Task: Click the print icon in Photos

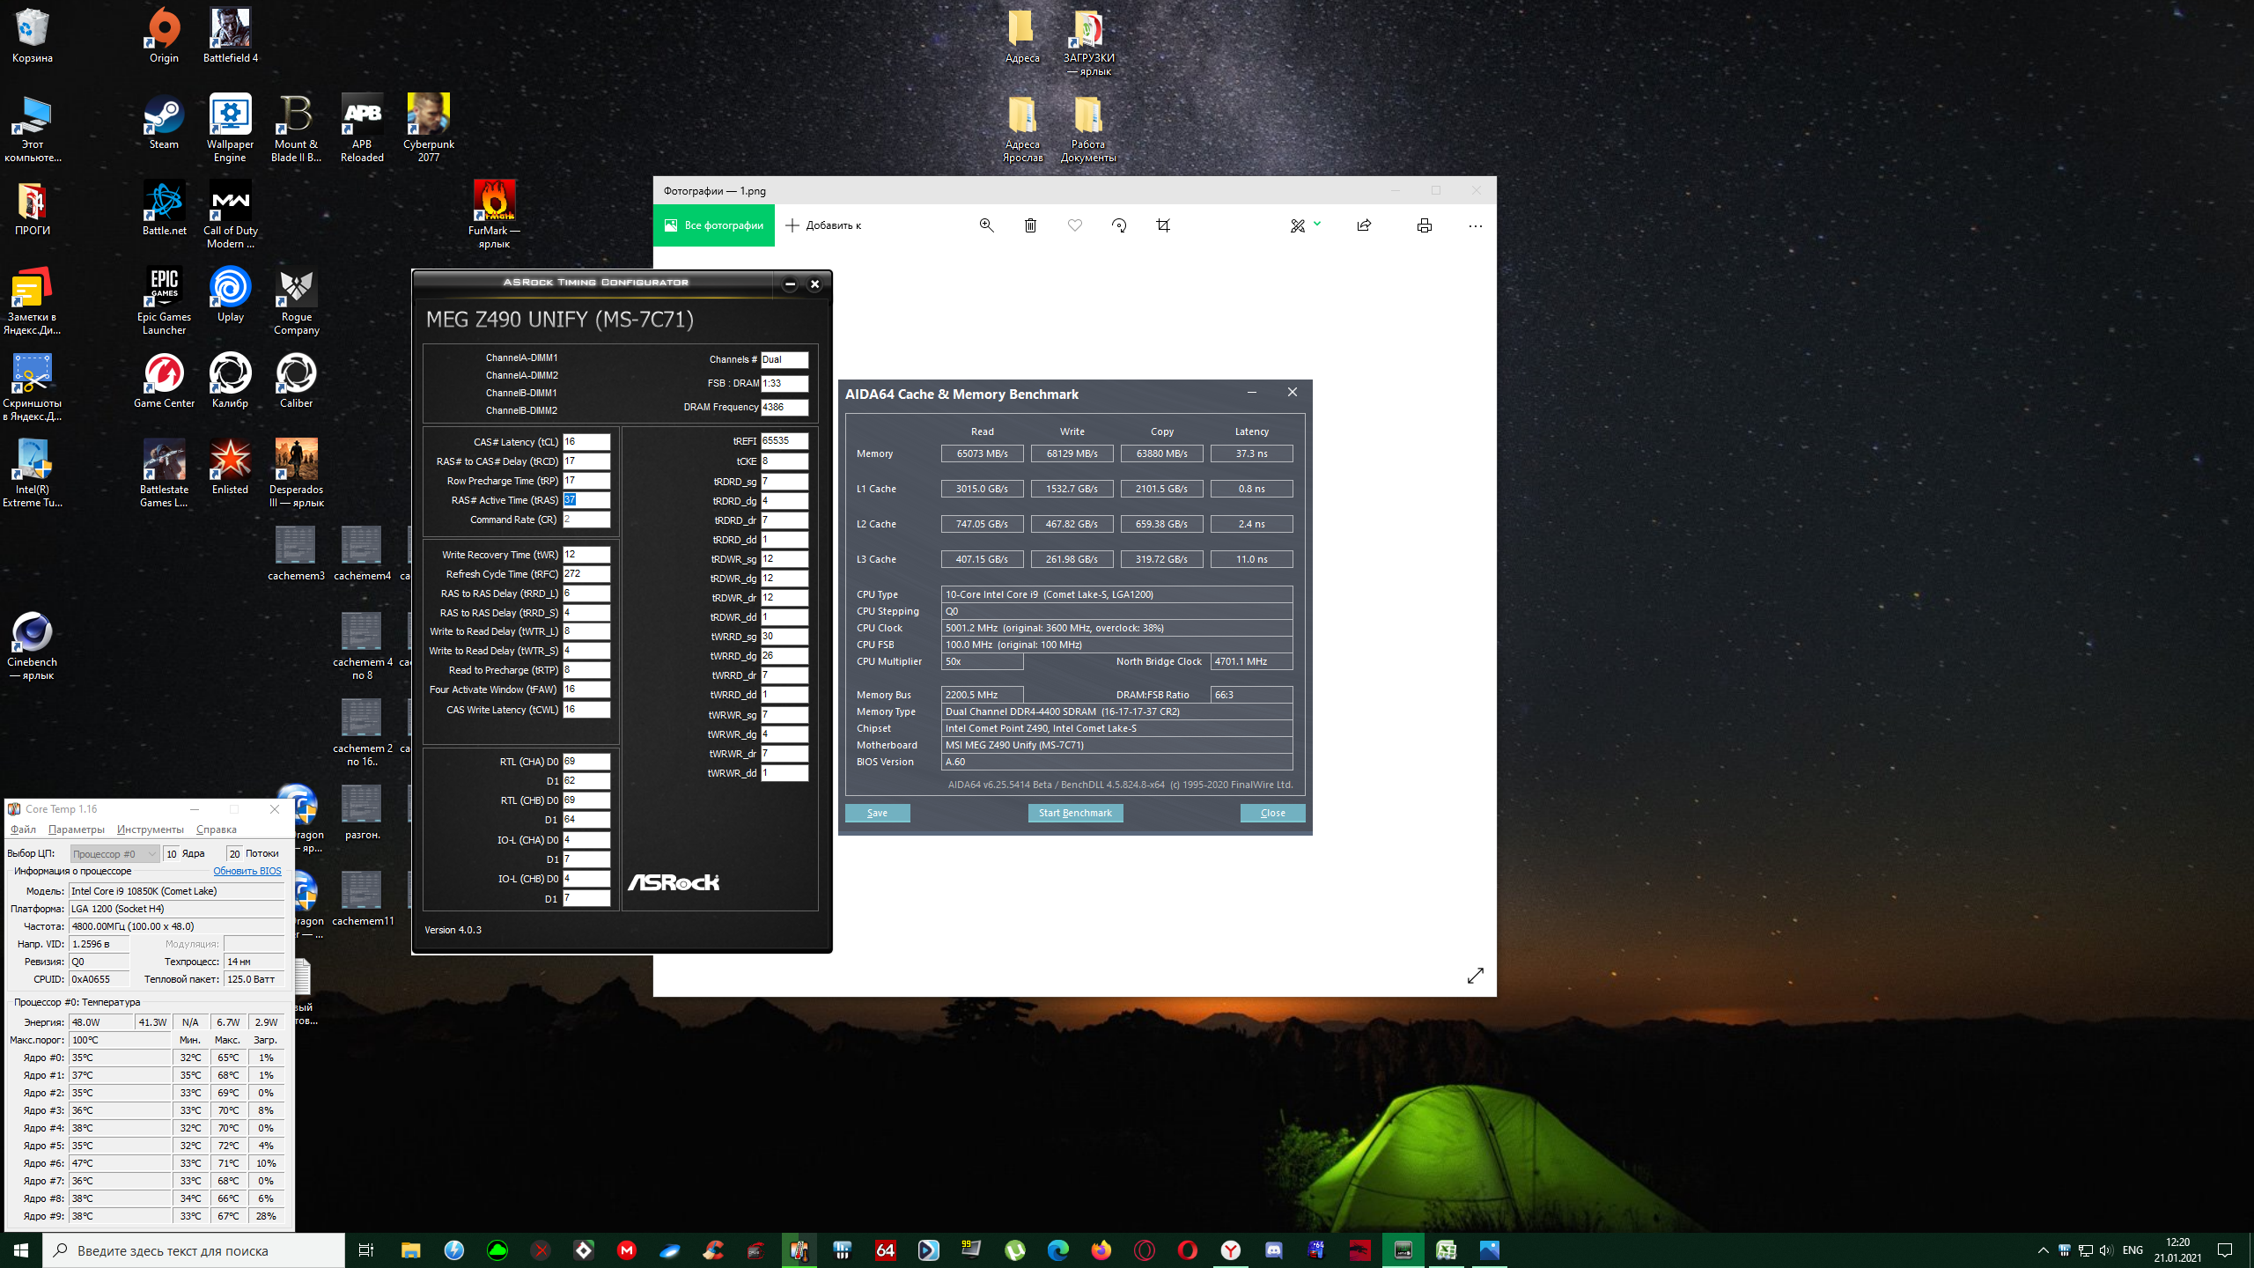Action: click(x=1424, y=225)
